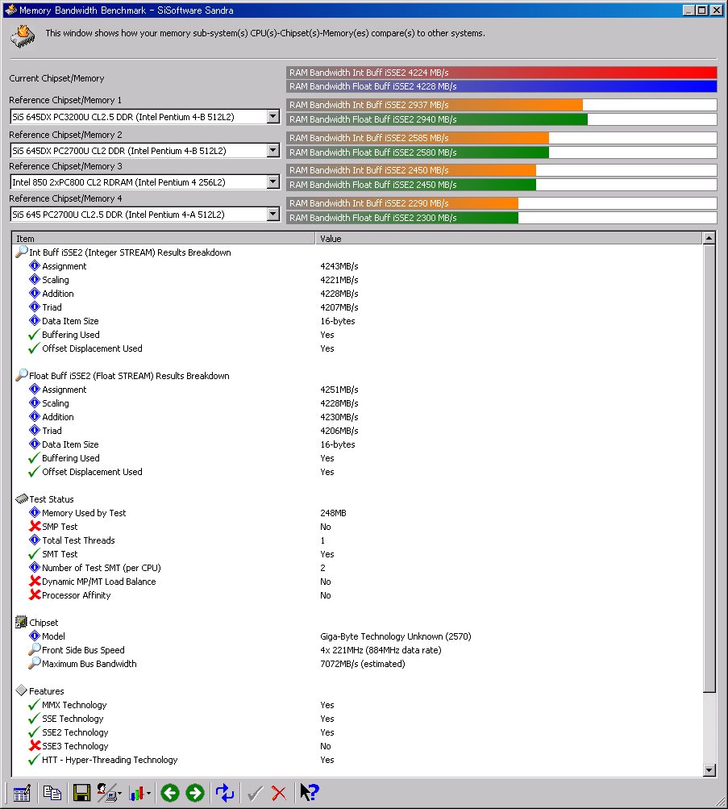The image size is (728, 809).
Task: Maximize the Memory Bandwidth Benchmark window
Action: [x=701, y=10]
